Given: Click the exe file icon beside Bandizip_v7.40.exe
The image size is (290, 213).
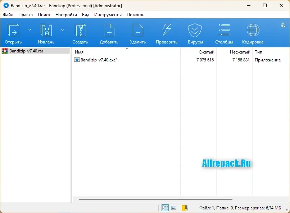Looking at the screenshot, I should pyautogui.click(x=77, y=60).
